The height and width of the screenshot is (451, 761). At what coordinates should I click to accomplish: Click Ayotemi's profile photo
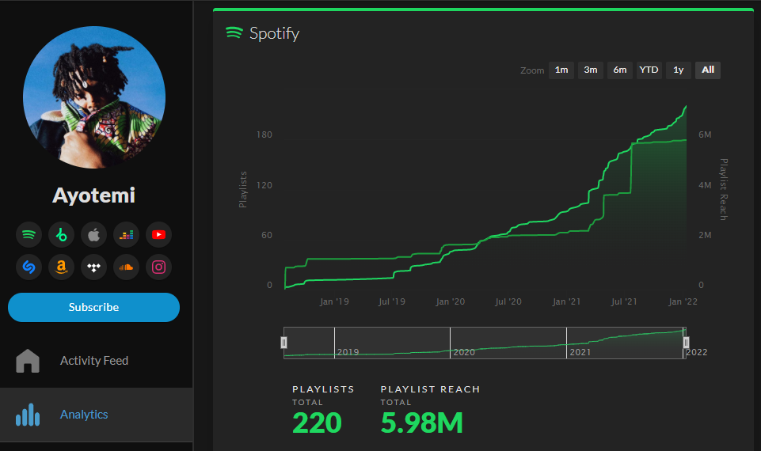click(x=94, y=97)
